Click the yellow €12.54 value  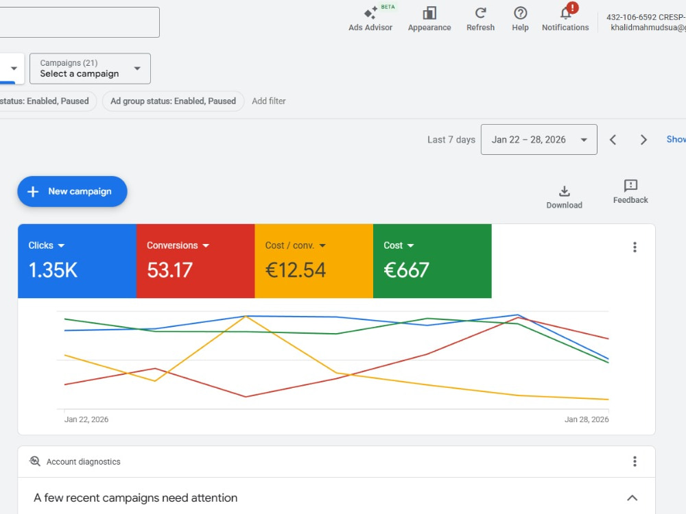pos(296,270)
